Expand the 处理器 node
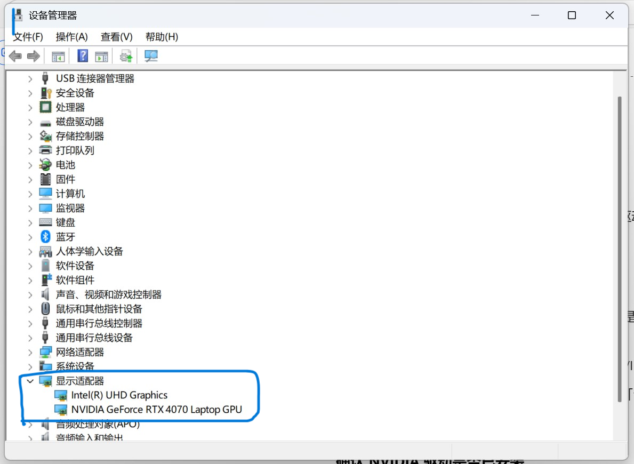Image resolution: width=634 pixels, height=464 pixels. [30, 108]
